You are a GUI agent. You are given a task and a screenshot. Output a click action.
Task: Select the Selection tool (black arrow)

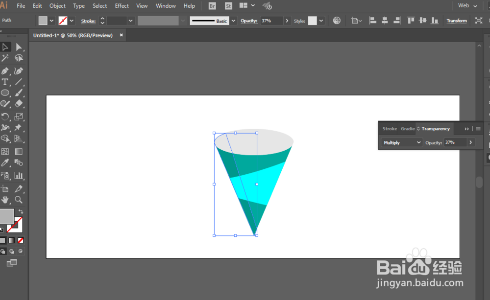(x=5, y=47)
